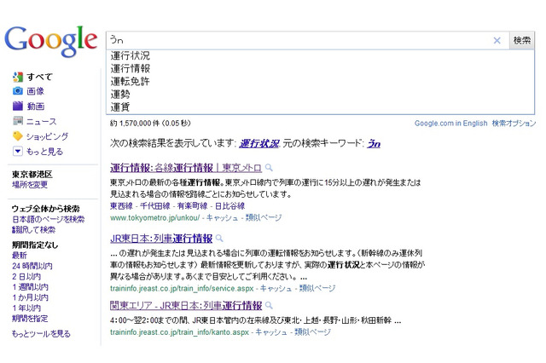Click 東京都港区 location text
The image size is (546, 363).
coord(32,174)
